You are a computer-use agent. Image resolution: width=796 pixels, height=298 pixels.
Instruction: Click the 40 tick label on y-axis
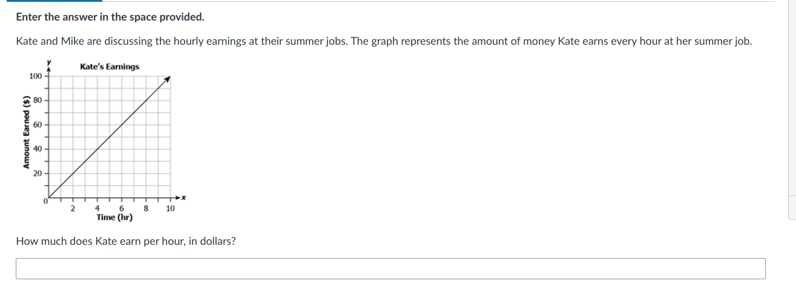tap(38, 149)
